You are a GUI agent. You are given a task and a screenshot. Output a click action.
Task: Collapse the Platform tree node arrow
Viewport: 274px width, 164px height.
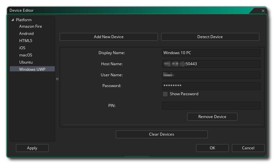click(x=13, y=20)
